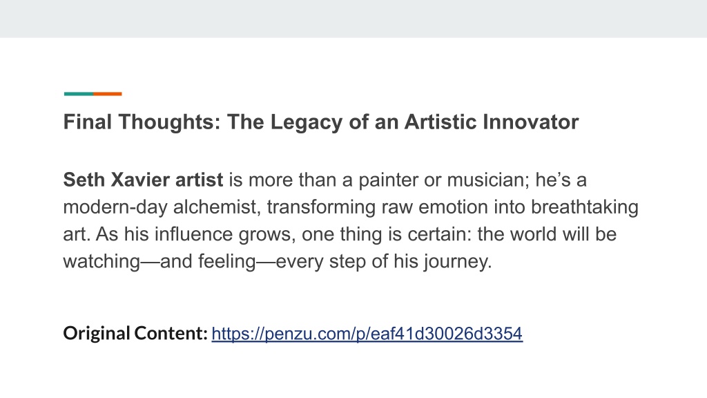Image resolution: width=707 pixels, height=398 pixels.
Task: Open the penzu.com original content link
Action: pos(367,334)
